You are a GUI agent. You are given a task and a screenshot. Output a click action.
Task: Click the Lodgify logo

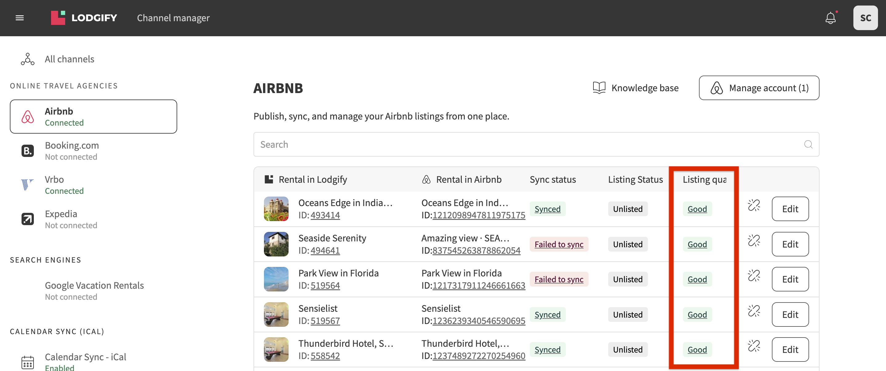point(84,18)
